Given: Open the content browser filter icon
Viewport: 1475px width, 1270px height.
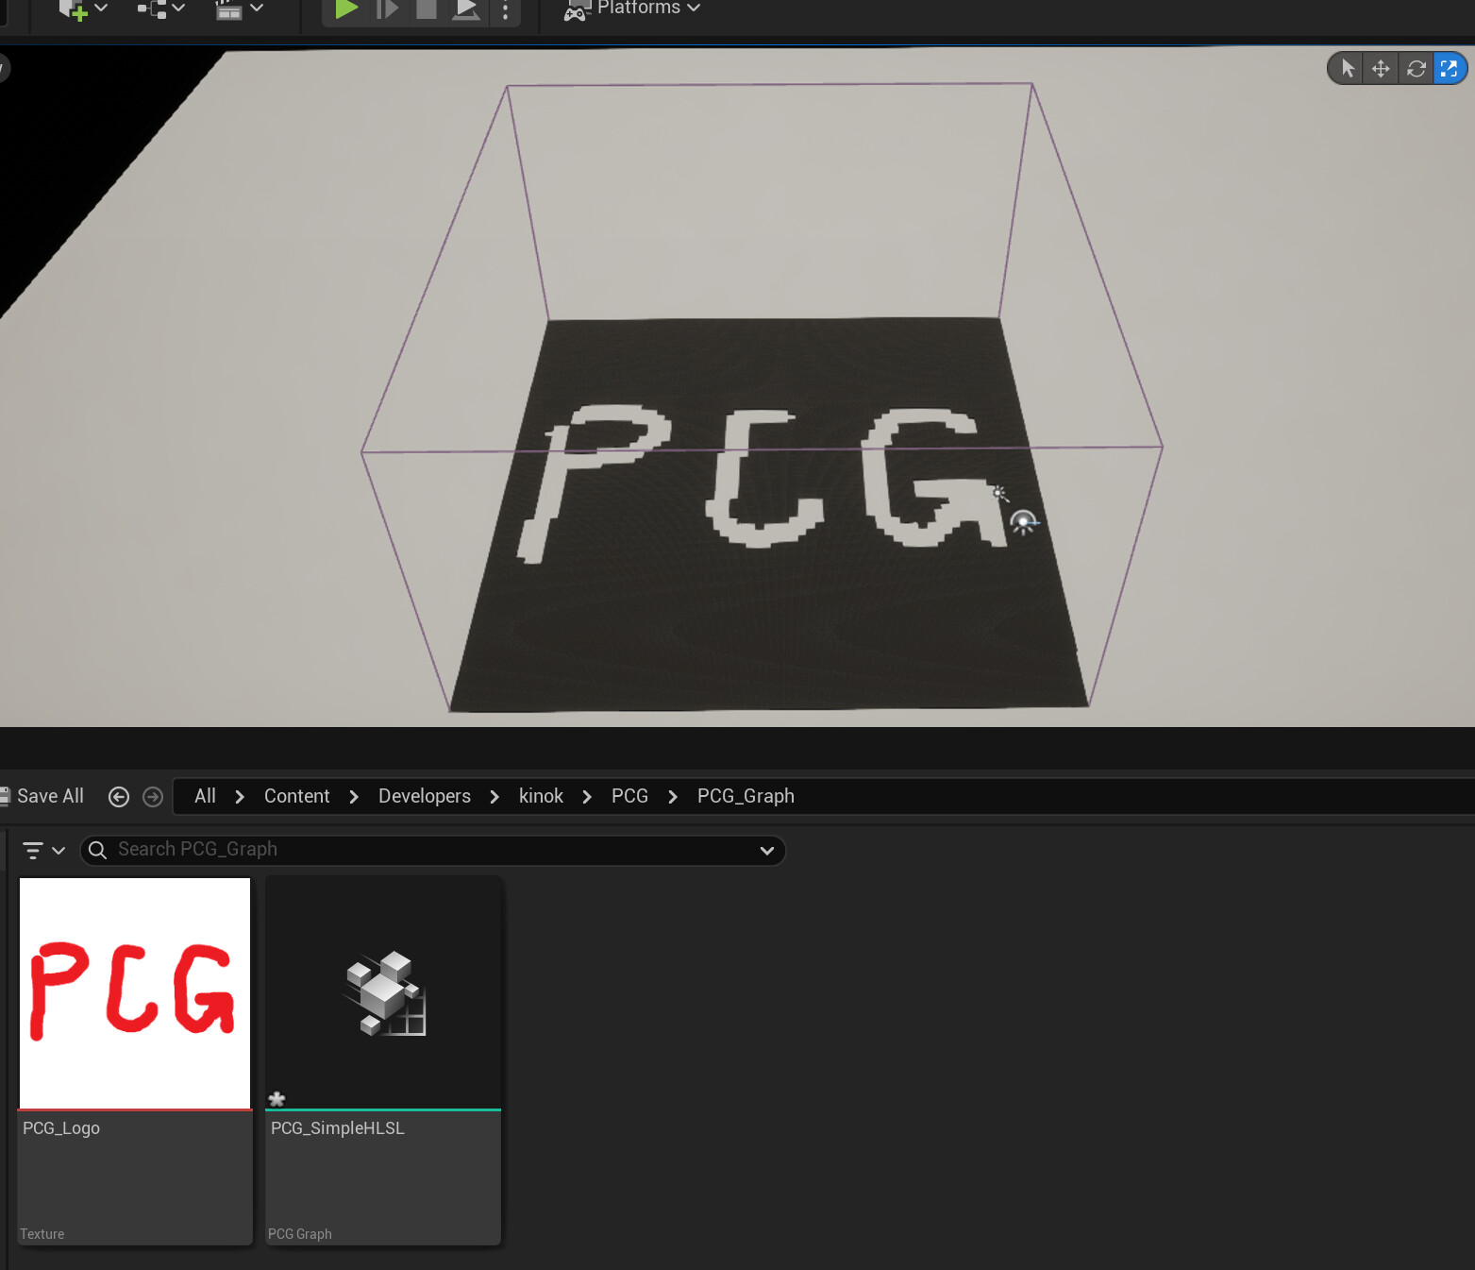Looking at the screenshot, I should (x=34, y=850).
